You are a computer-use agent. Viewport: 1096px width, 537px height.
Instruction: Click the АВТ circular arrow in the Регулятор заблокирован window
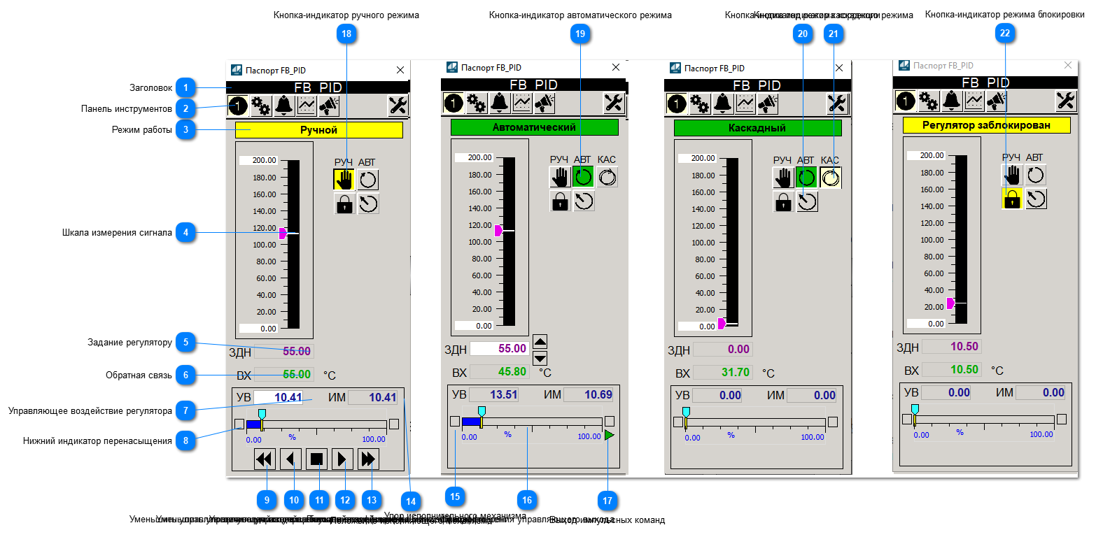(1036, 175)
